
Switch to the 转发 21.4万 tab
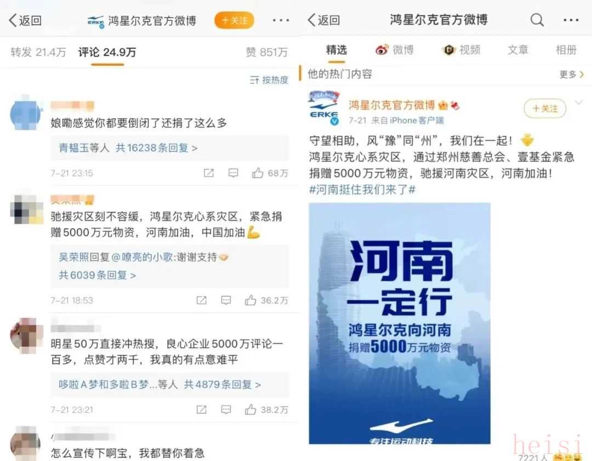click(x=38, y=52)
